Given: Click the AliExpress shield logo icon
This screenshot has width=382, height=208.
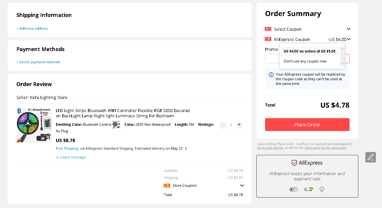Looking at the screenshot, I should point(294,163).
